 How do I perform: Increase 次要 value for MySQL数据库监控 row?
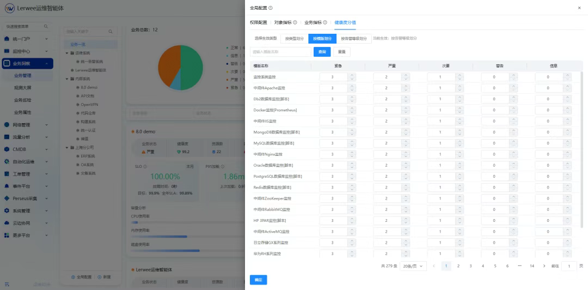458,141
